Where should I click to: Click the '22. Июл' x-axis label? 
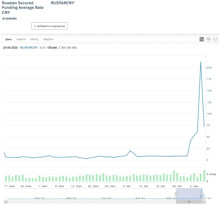click(93, 186)
